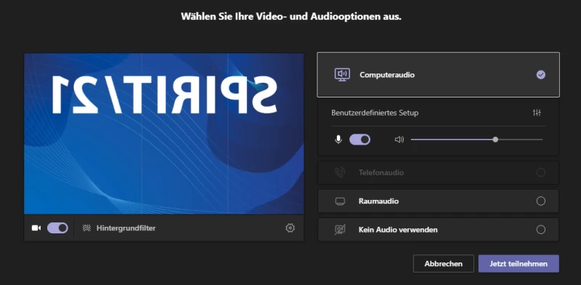
Task: Click the Computeraudio selected checkmark
Action: tap(540, 75)
